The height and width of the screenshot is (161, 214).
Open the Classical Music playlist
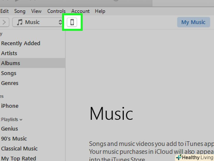point(19,149)
